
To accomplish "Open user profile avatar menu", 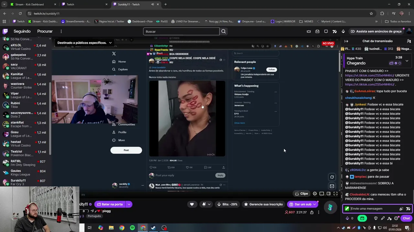I will [x=409, y=31].
